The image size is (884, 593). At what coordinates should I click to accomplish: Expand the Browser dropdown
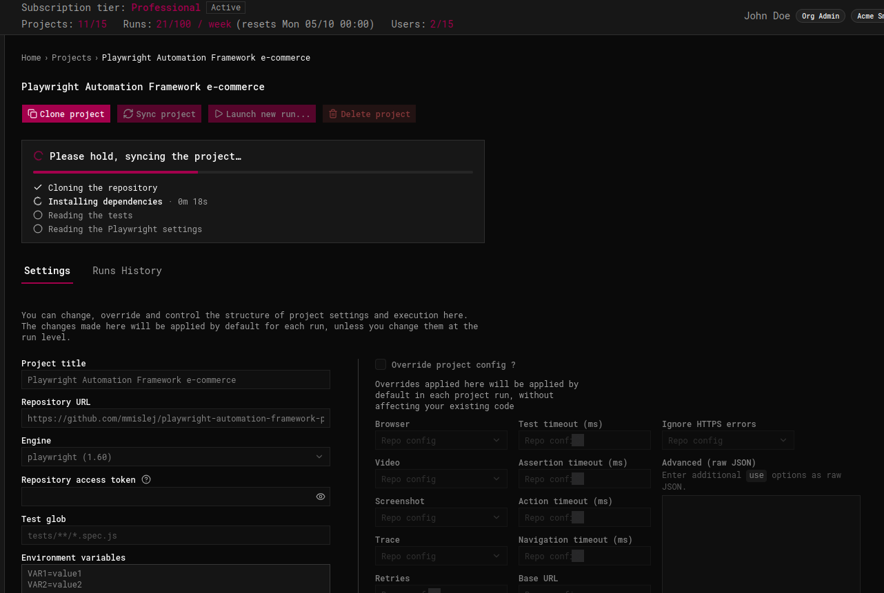point(441,440)
